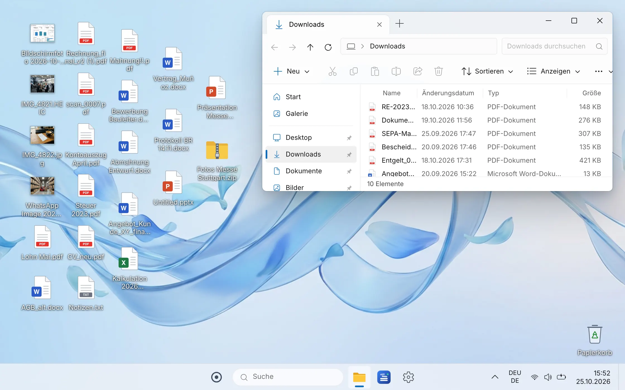Viewport: 625px width, 390px height.
Task: Go up one folder level
Action: coord(310,47)
